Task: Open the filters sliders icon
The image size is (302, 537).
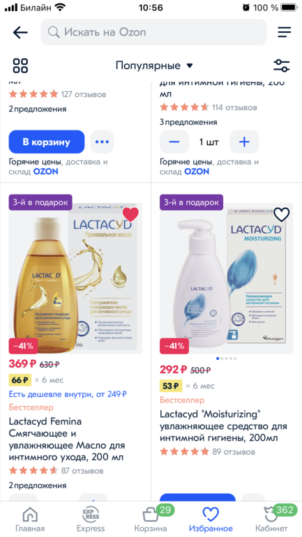Action: tap(282, 66)
